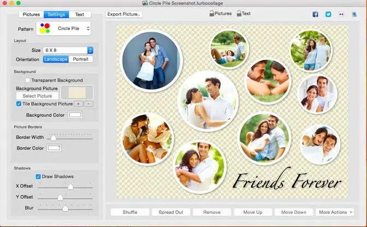
Task: Open the Pattern dropdown showing Circle Pile
Action: pos(63,28)
